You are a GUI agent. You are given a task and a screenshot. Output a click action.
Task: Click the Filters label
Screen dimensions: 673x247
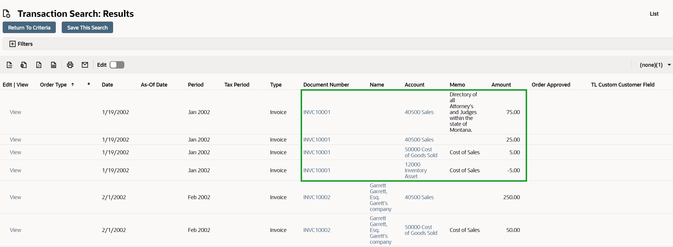click(25, 44)
